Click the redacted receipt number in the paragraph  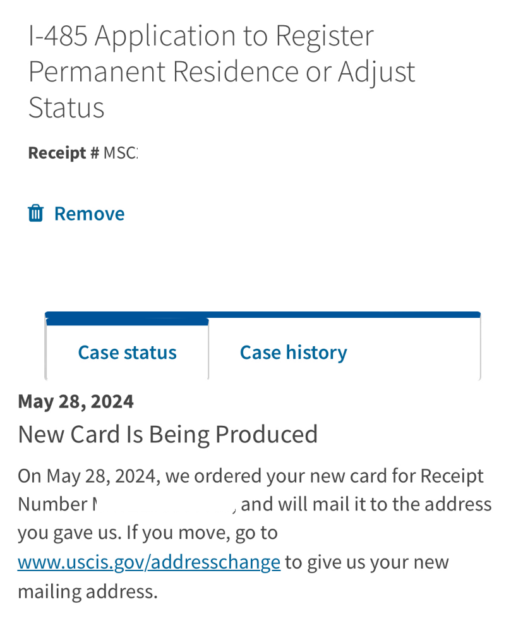click(164, 504)
